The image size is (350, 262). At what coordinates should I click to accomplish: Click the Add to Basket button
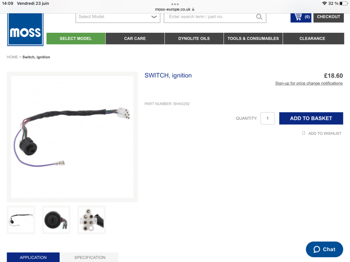pos(311,118)
